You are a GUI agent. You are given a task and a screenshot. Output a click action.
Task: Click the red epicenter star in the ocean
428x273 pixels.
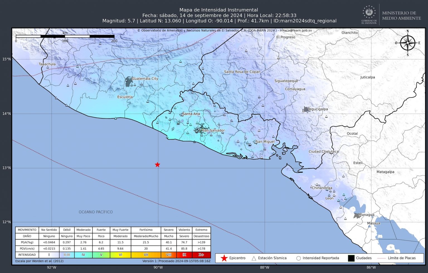[157, 165]
